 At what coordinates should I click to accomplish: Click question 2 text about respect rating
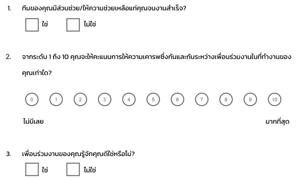point(157,65)
